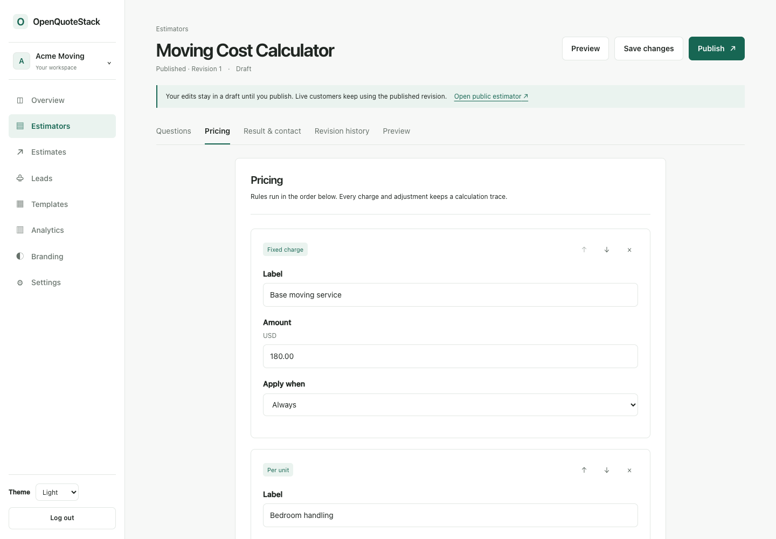Click the Acme Moving workspace avatar
776x539 pixels.
[22, 61]
